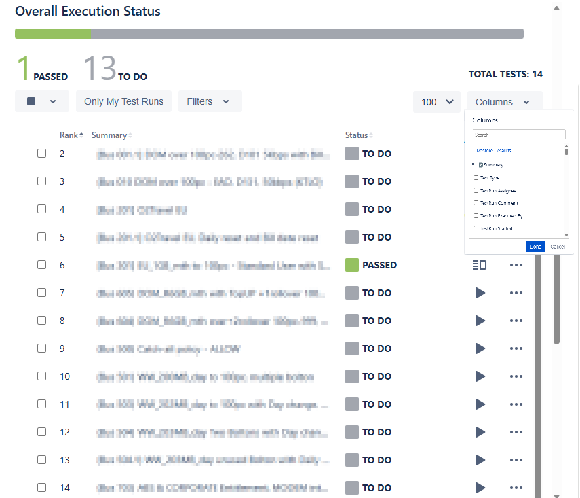
Task: Open the three-dots menu for rank 10
Action: pyautogui.click(x=516, y=376)
